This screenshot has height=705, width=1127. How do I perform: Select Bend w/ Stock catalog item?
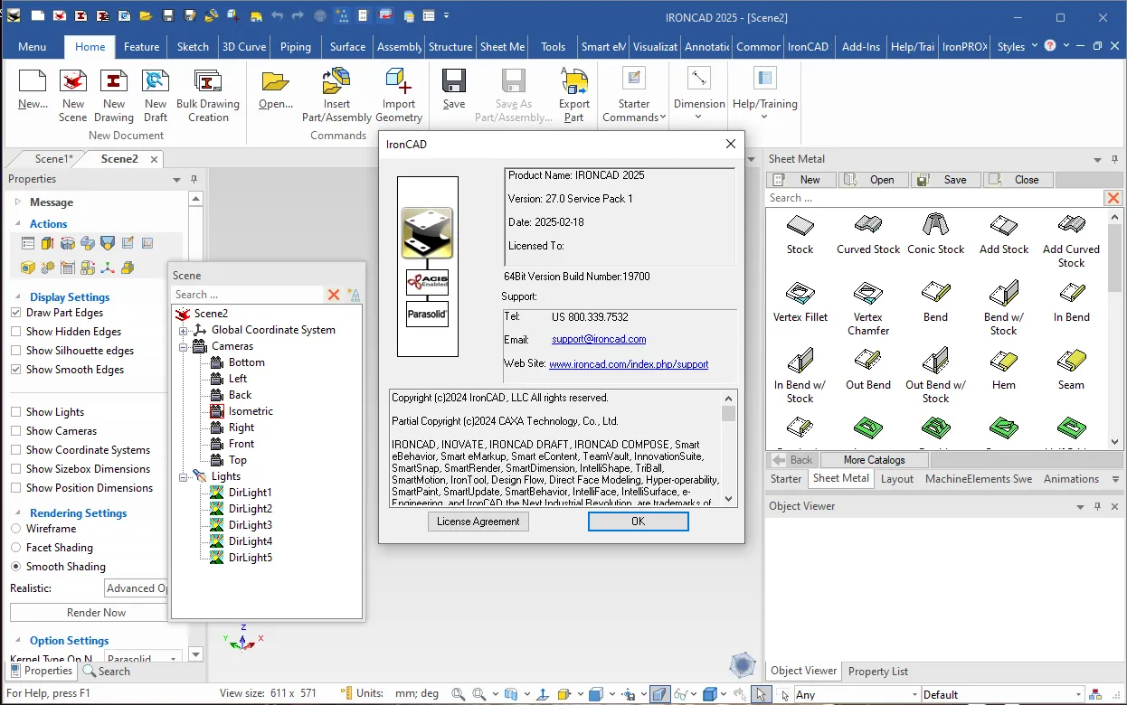[x=1004, y=307]
